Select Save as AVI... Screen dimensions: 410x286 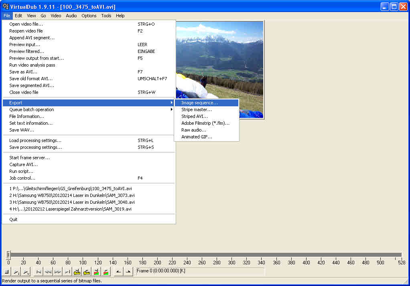[x=88, y=72]
